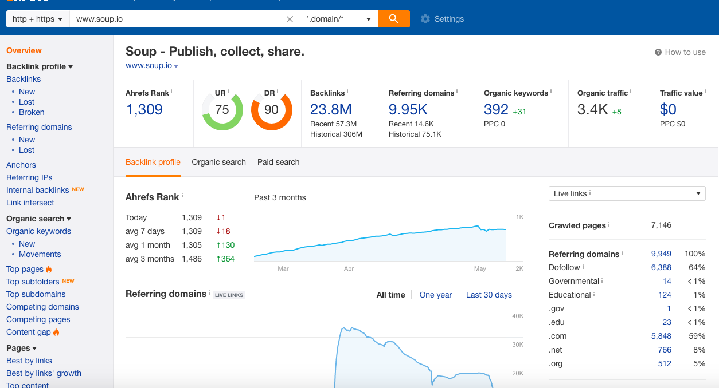Click the info icon next to Ahrefs Rank metric

click(x=171, y=92)
